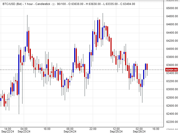Click the 02:00 Sep/26/24 time axis label
180x133 pixels.
[139, 130]
